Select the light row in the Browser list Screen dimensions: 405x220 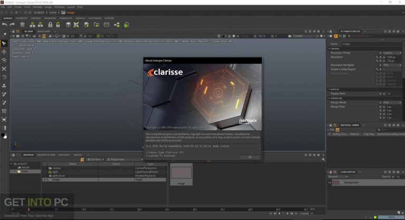(x=104, y=172)
